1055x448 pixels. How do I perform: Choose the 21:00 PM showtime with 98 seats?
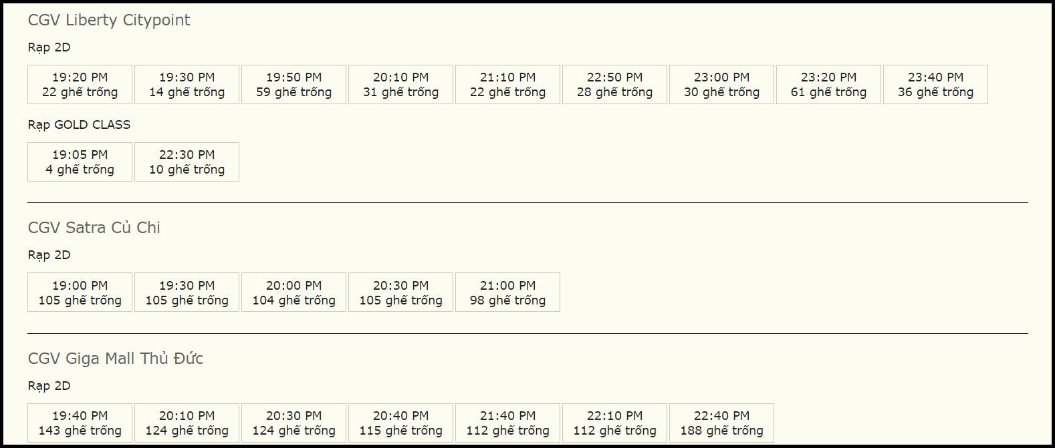point(507,292)
